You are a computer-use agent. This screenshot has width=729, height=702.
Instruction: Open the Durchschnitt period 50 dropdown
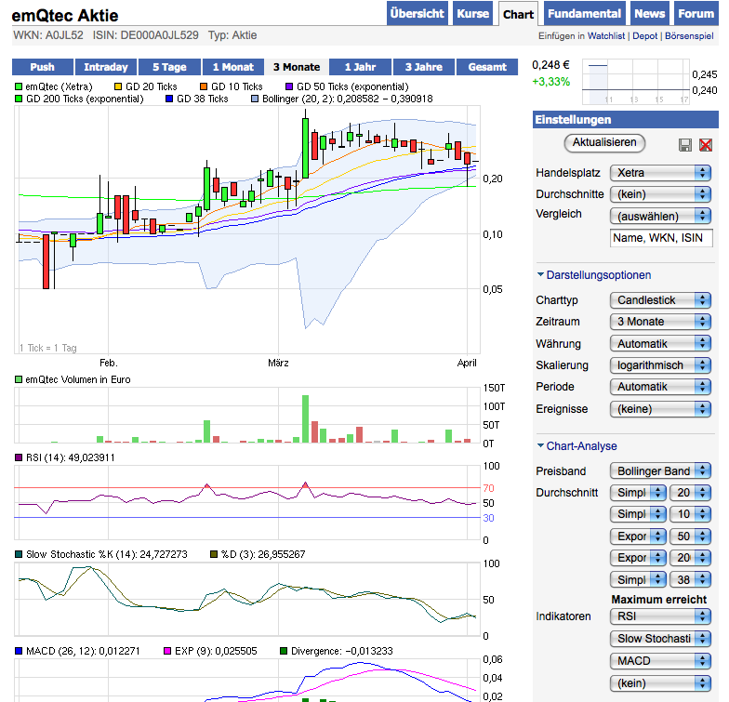pos(690,536)
